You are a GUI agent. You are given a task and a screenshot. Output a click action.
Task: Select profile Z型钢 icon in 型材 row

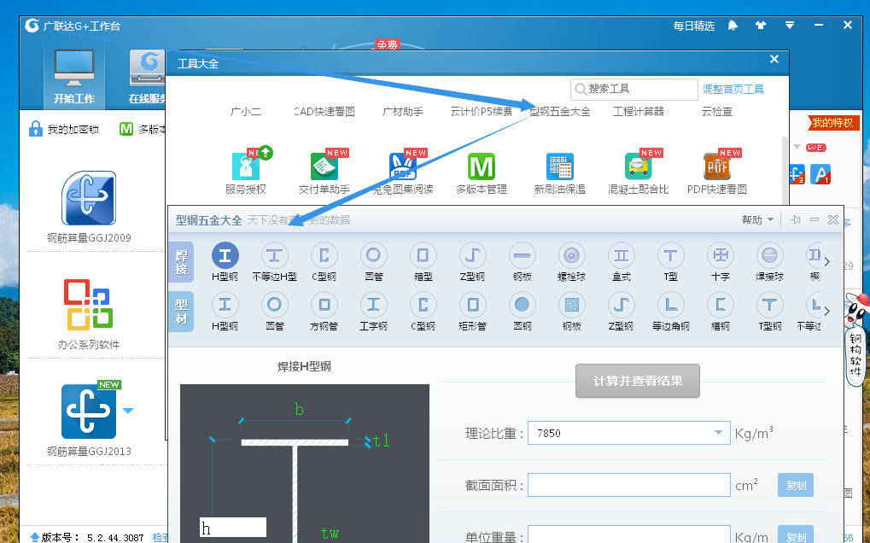tap(621, 305)
